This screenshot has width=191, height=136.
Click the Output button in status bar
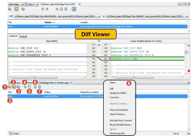(x=14, y=133)
